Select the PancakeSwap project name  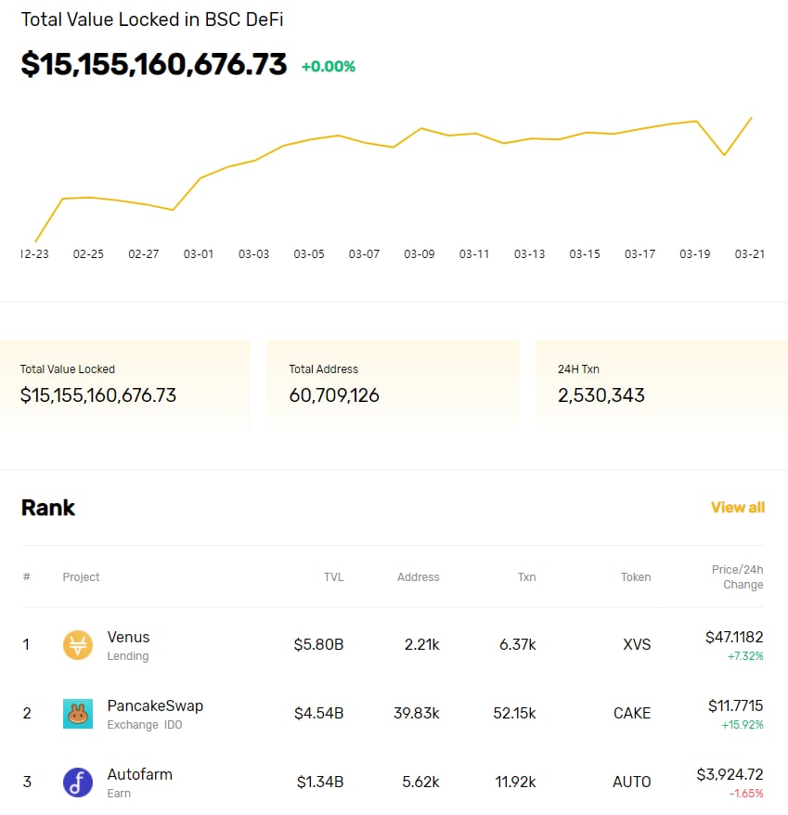click(x=155, y=705)
